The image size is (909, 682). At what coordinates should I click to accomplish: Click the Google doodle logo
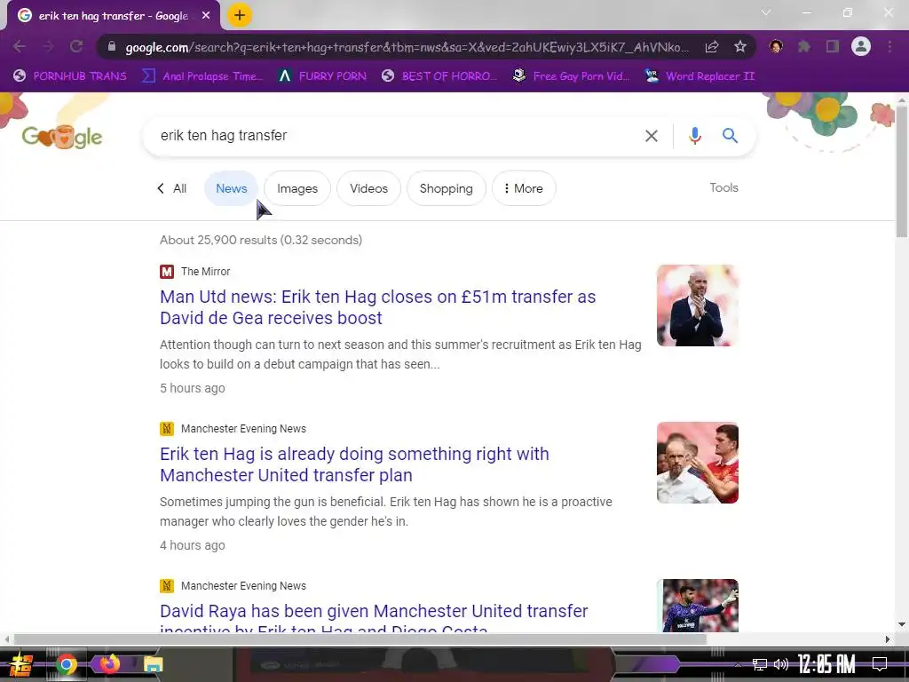click(x=62, y=137)
